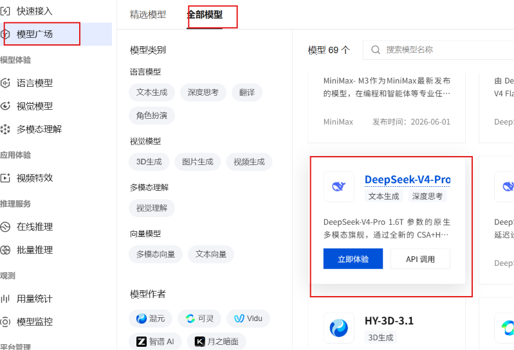
Task: Click the 用量统计 bar chart icon
Action: click(5, 299)
